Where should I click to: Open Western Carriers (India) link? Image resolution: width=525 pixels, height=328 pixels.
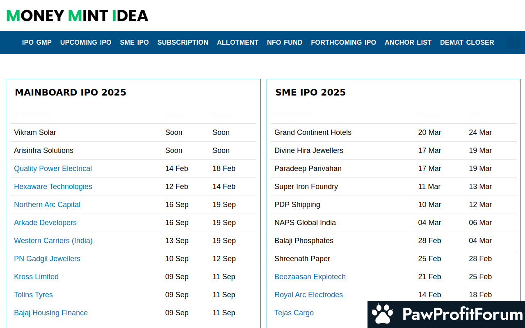click(x=53, y=241)
